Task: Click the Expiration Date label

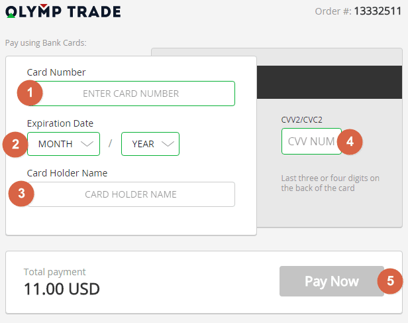Action: click(60, 123)
